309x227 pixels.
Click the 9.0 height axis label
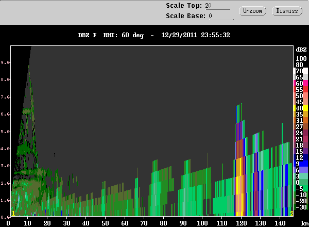click(5, 62)
